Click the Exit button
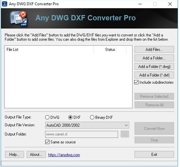Viewport: 180px width, 167px height. click(x=154, y=155)
